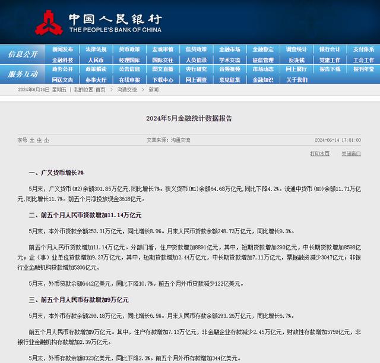380x363 pixels.
Task: Open 音频视频 section
Action: pyautogui.click(x=230, y=69)
